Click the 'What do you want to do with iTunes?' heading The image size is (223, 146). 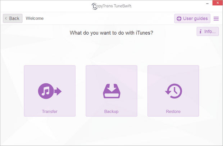coord(111,33)
